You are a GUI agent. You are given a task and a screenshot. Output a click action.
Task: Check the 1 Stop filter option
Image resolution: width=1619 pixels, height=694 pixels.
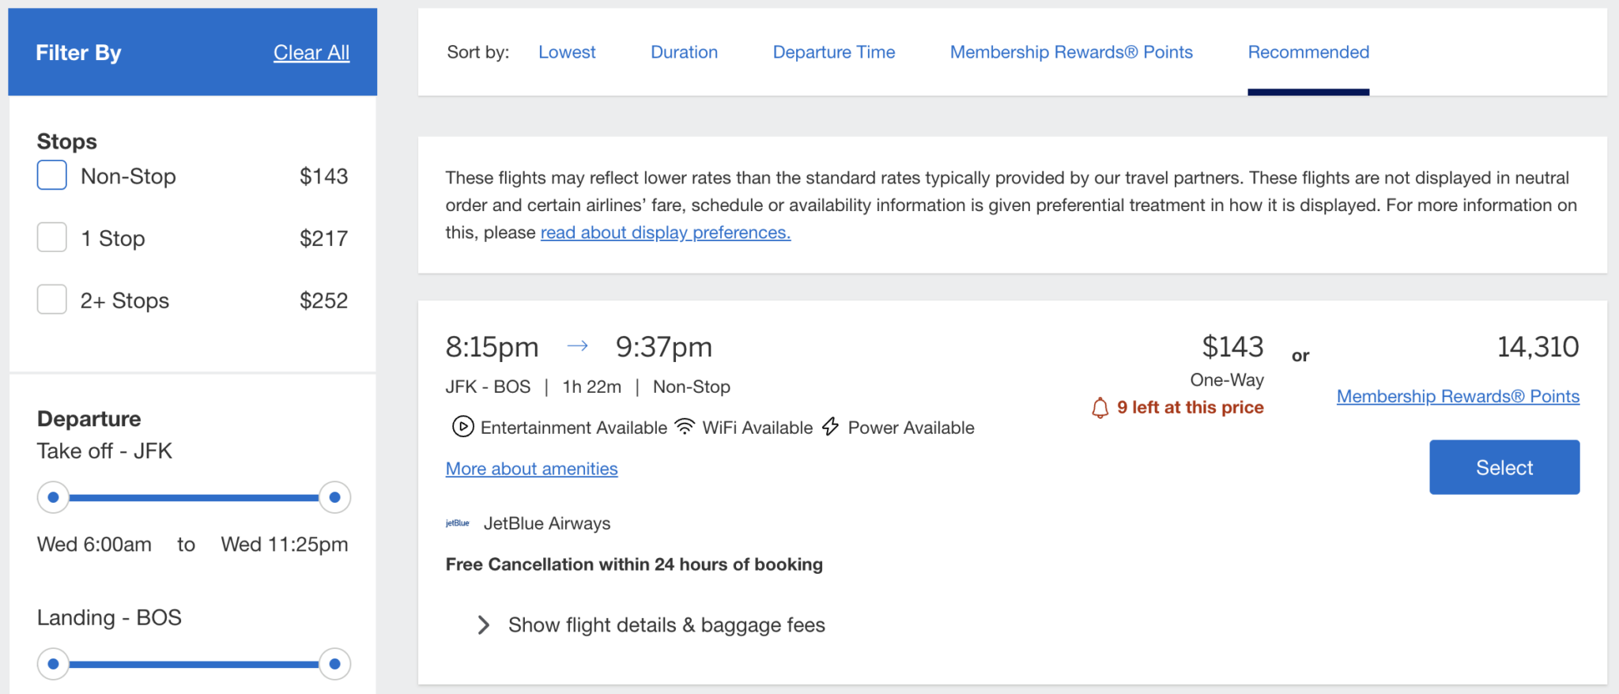click(x=51, y=237)
